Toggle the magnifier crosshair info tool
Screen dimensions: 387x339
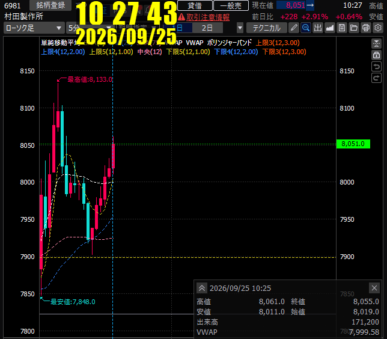click(306, 28)
